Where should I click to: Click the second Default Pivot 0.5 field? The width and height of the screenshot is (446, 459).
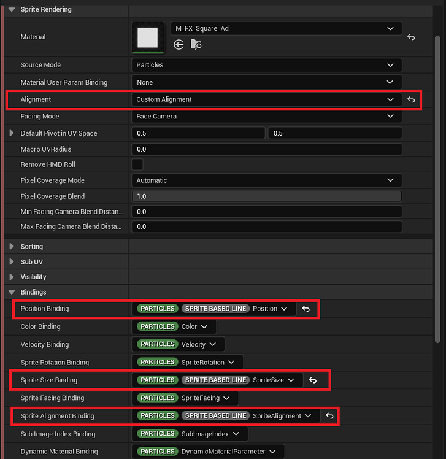click(x=335, y=133)
